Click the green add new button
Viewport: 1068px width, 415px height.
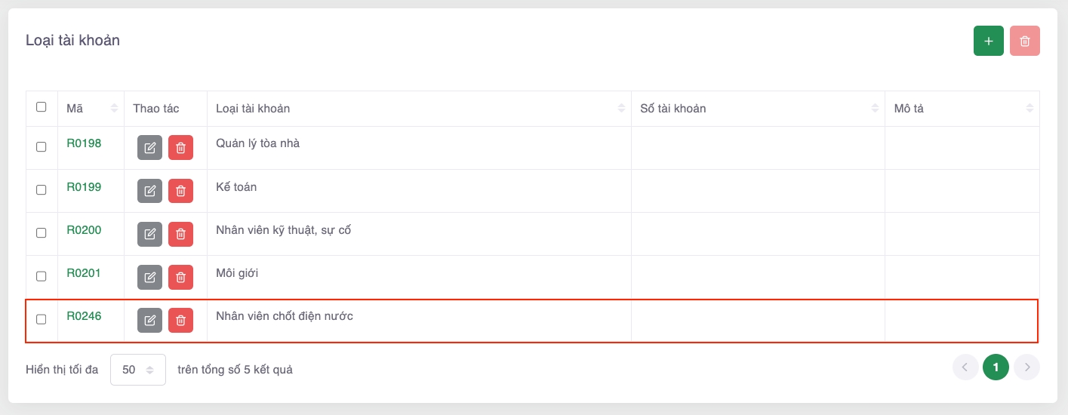[988, 41]
